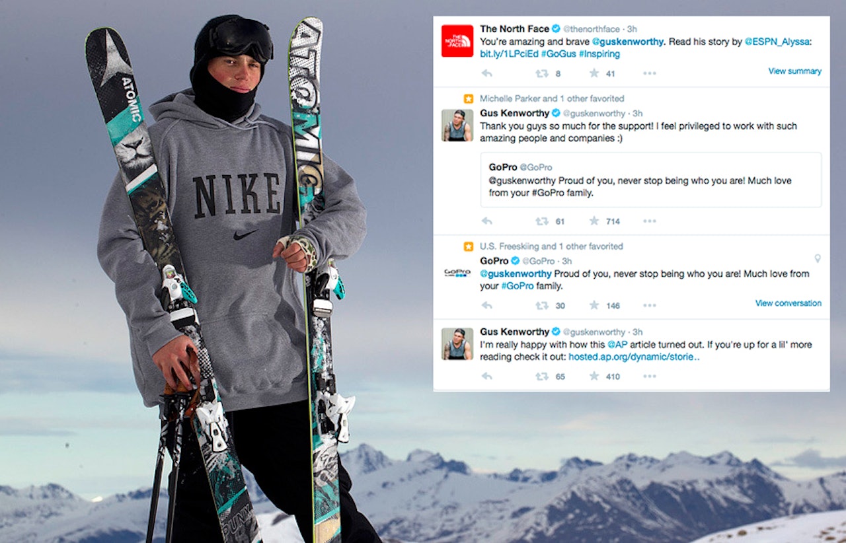Click the verified badge on The North Face tweet
This screenshot has width=846, height=543.
[x=557, y=28]
